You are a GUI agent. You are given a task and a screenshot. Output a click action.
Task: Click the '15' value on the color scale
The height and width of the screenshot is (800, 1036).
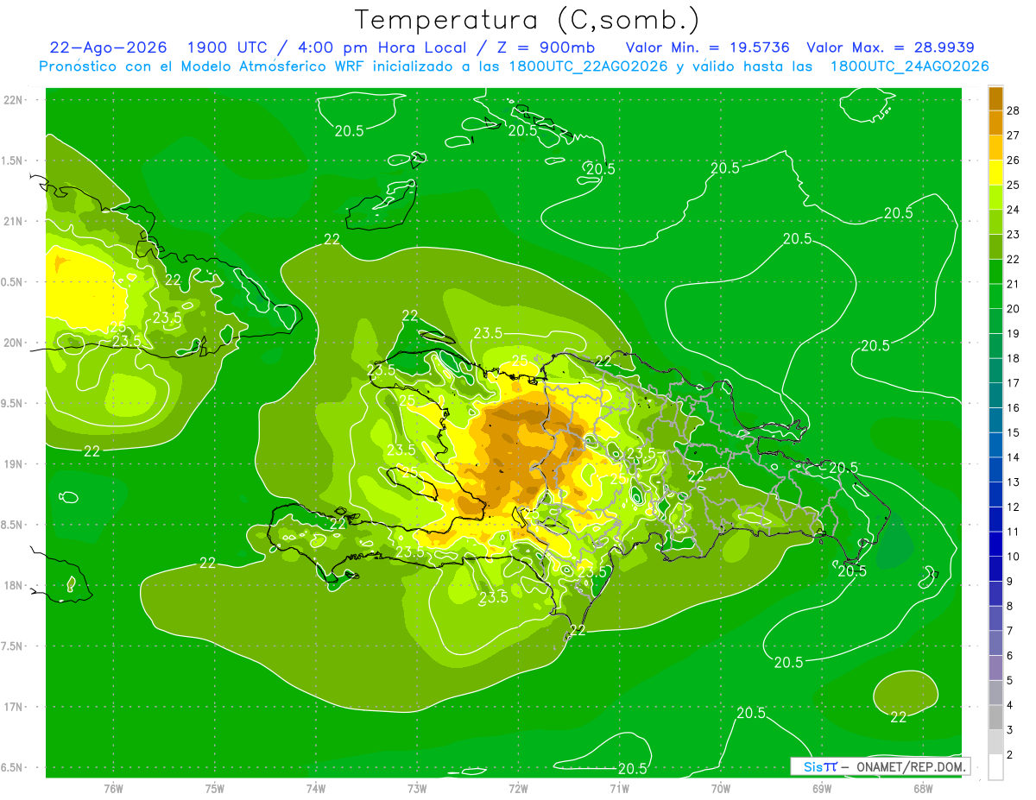(x=1013, y=432)
